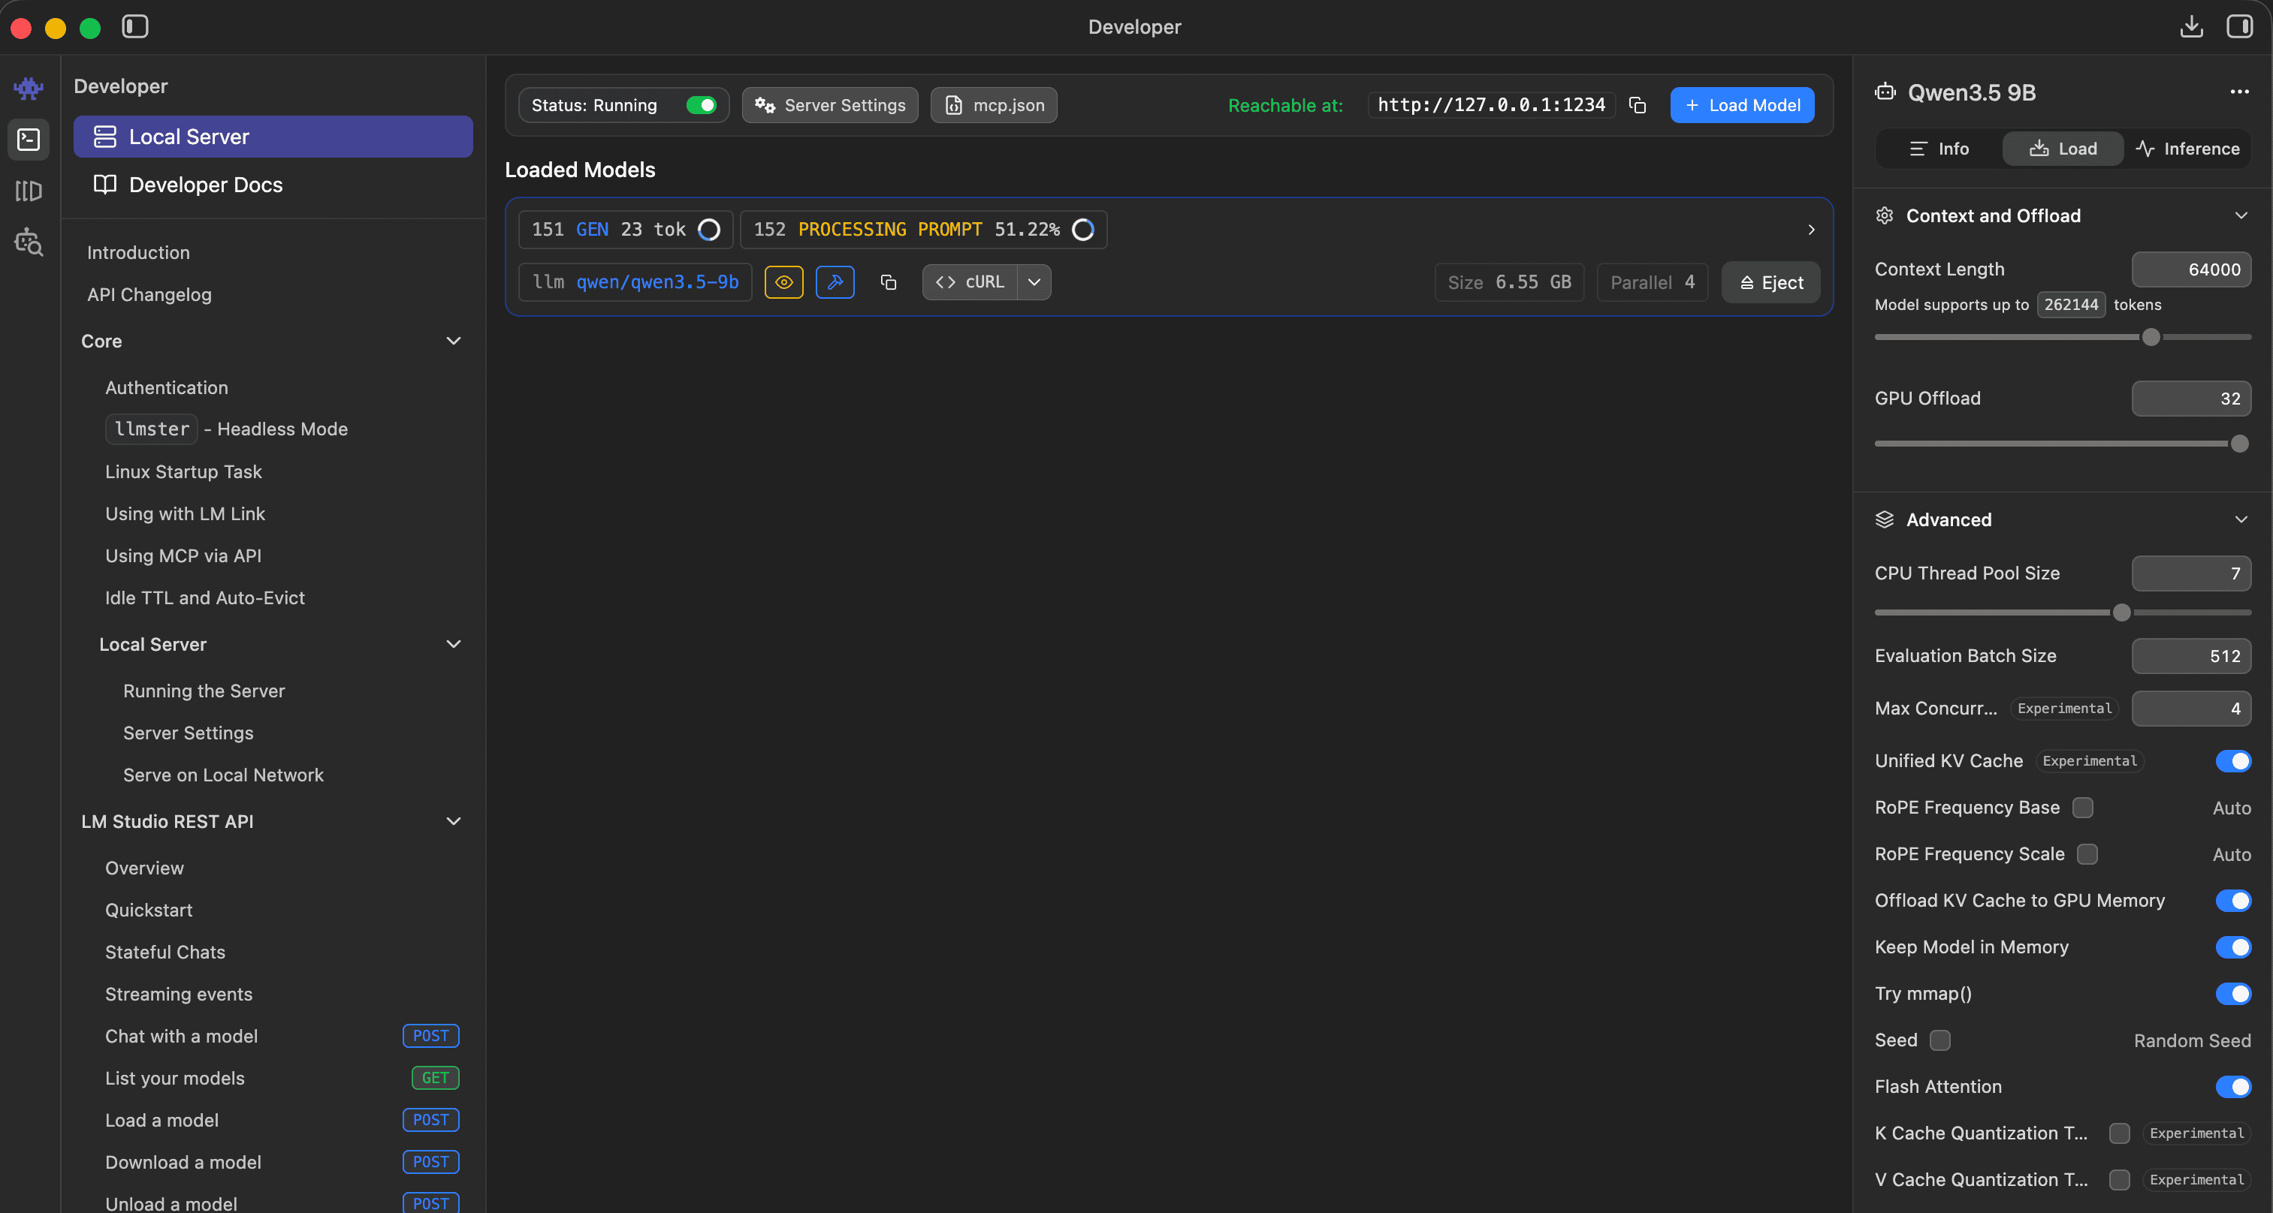Click the Evaluation Batch Size 512 field
The image size is (2273, 1213).
[x=2191, y=656]
